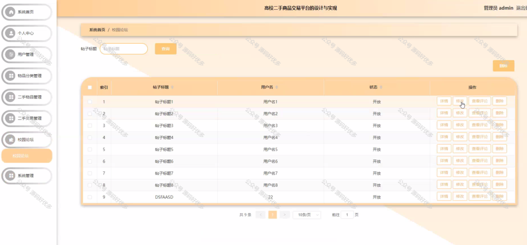Click the 帖子标题 search input field

coord(124,49)
